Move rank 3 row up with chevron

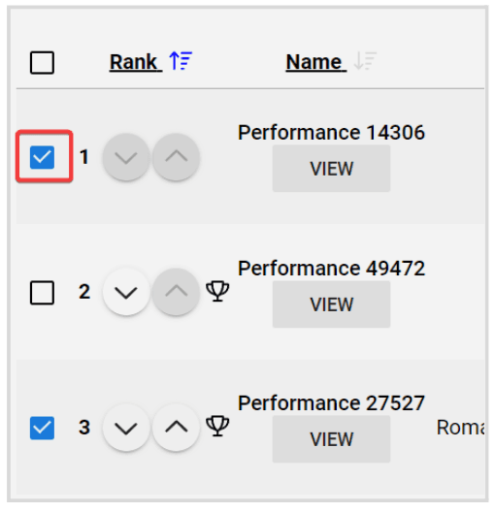(176, 427)
